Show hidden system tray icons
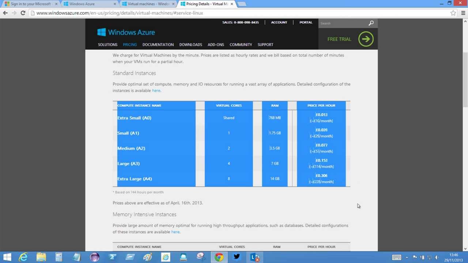The height and width of the screenshot is (263, 468). pos(407,257)
